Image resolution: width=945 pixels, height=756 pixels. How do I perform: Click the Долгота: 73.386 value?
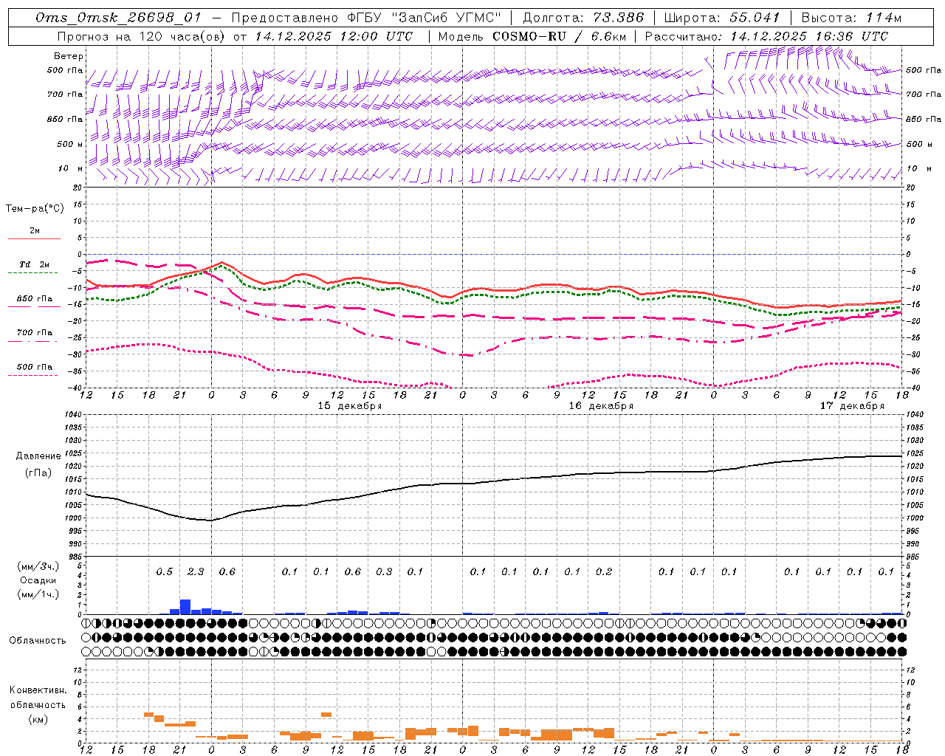point(583,18)
